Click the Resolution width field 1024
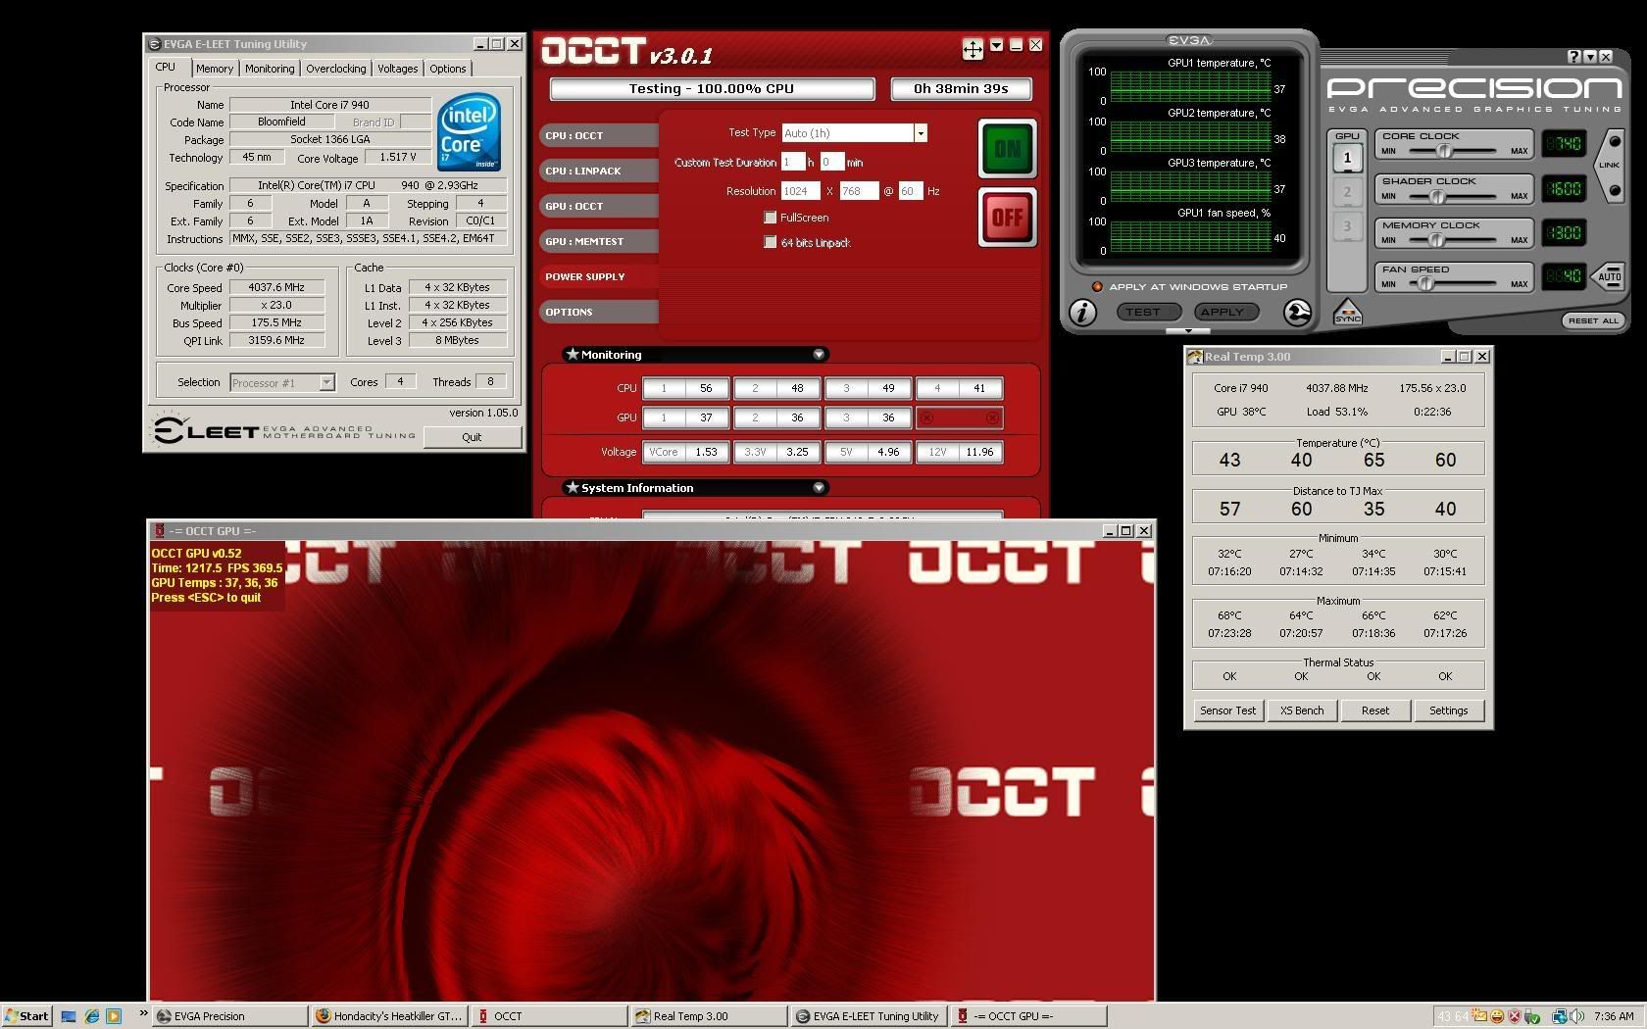The image size is (1647, 1029). 801,191
